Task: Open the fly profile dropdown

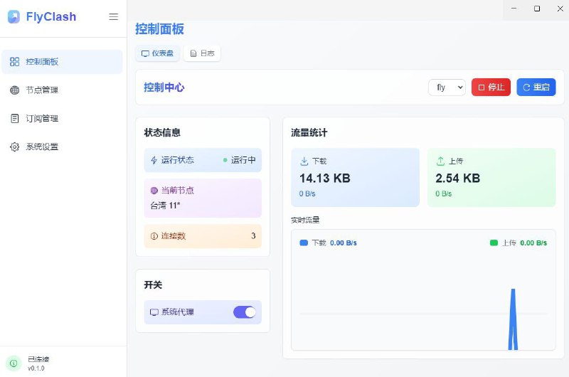Action: tap(447, 87)
